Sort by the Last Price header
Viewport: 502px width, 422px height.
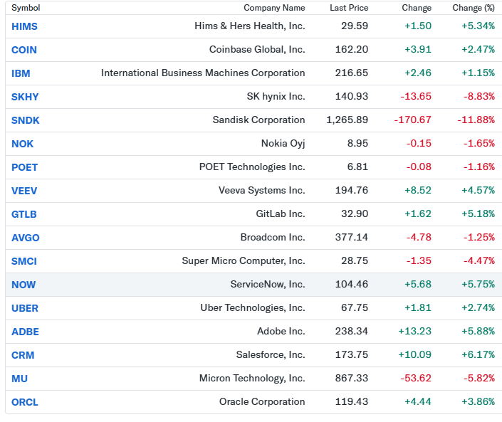(x=349, y=8)
